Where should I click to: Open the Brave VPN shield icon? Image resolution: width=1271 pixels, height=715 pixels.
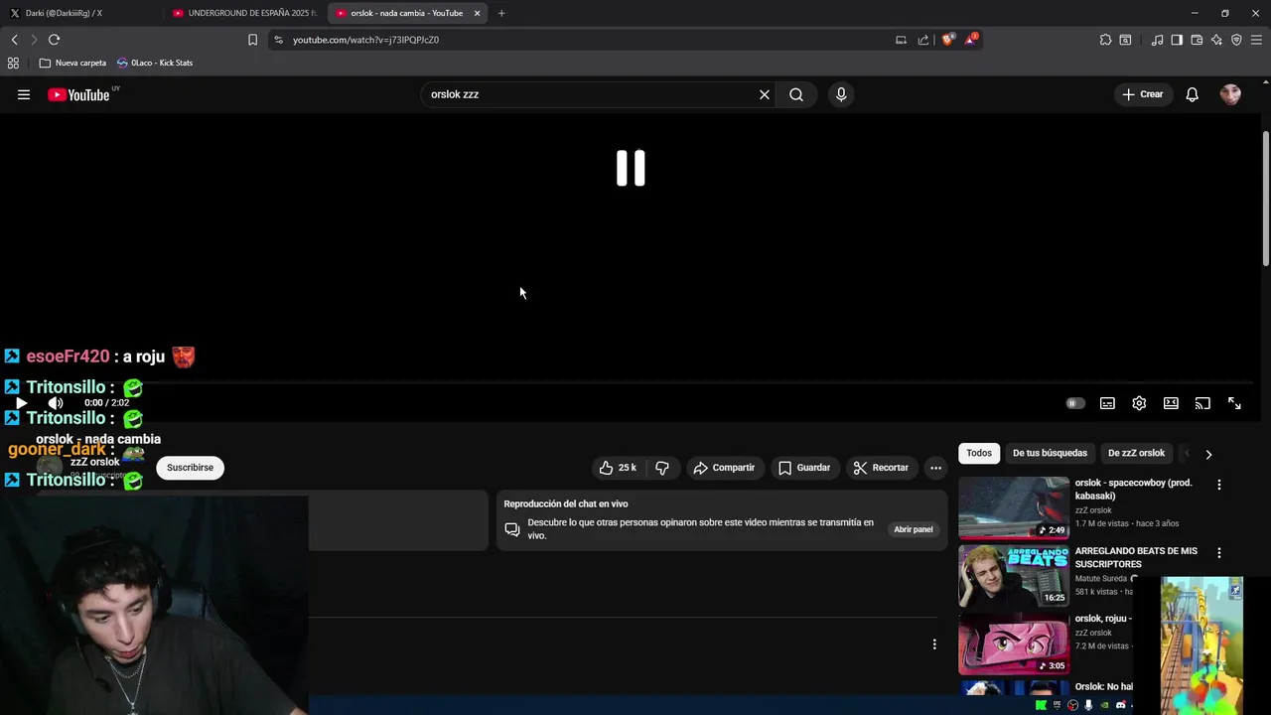[x=1236, y=40]
